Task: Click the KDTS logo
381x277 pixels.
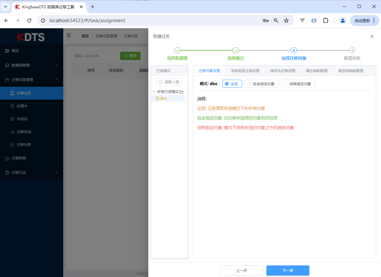Action: (31, 37)
